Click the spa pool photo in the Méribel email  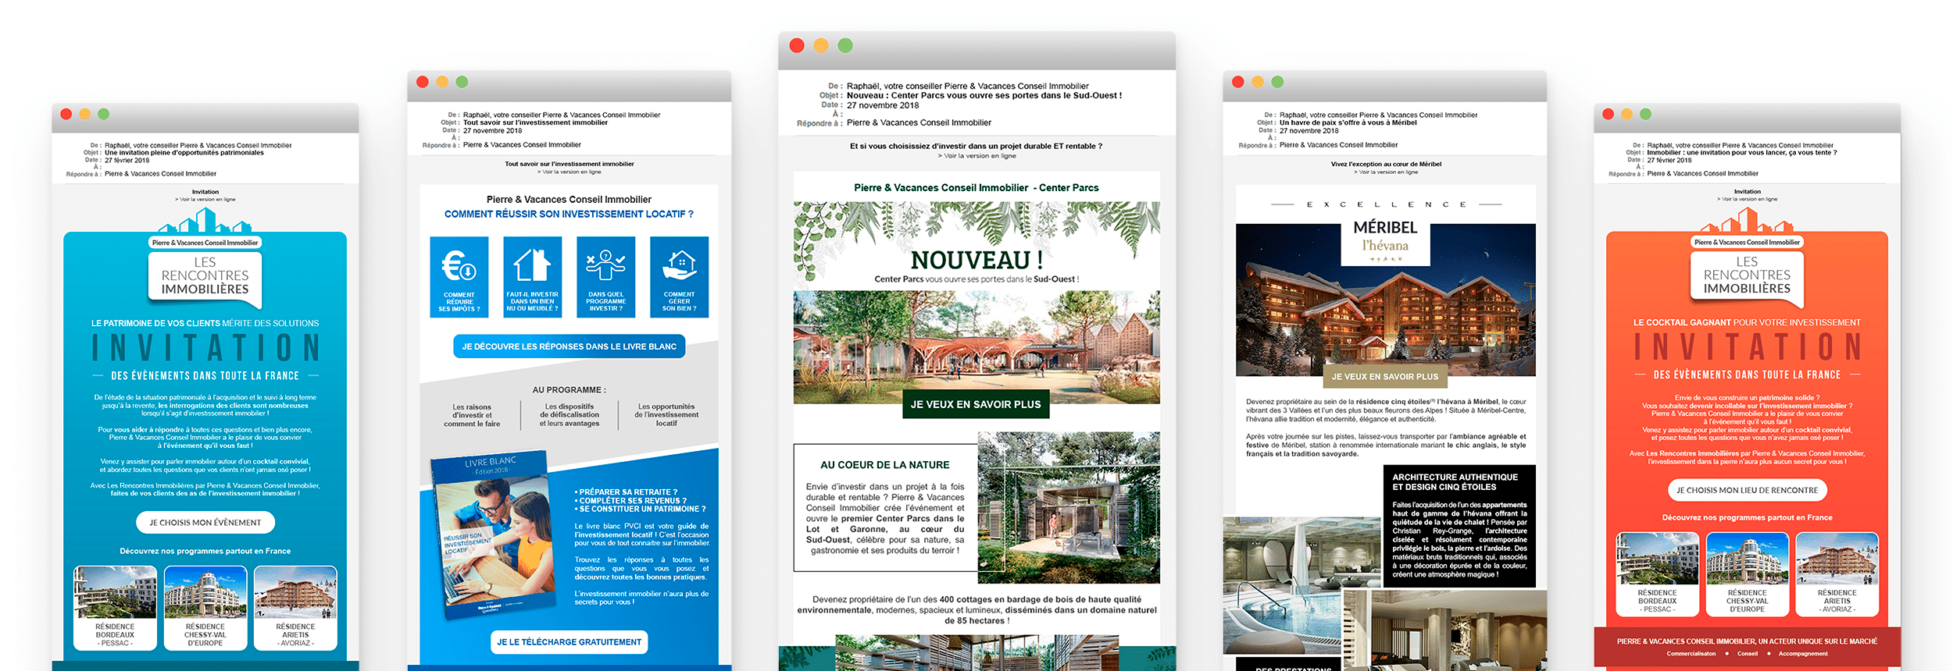tap(1281, 585)
